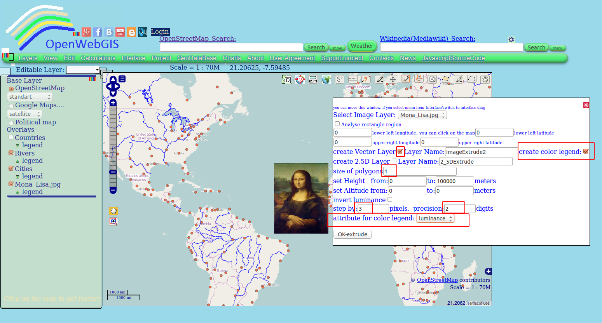The width and height of the screenshot is (602, 323).
Task: Open attribute for color legend dropdown
Action: point(435,218)
